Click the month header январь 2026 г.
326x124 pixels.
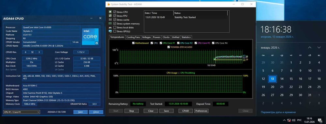pyautogui.click(x=270, y=48)
